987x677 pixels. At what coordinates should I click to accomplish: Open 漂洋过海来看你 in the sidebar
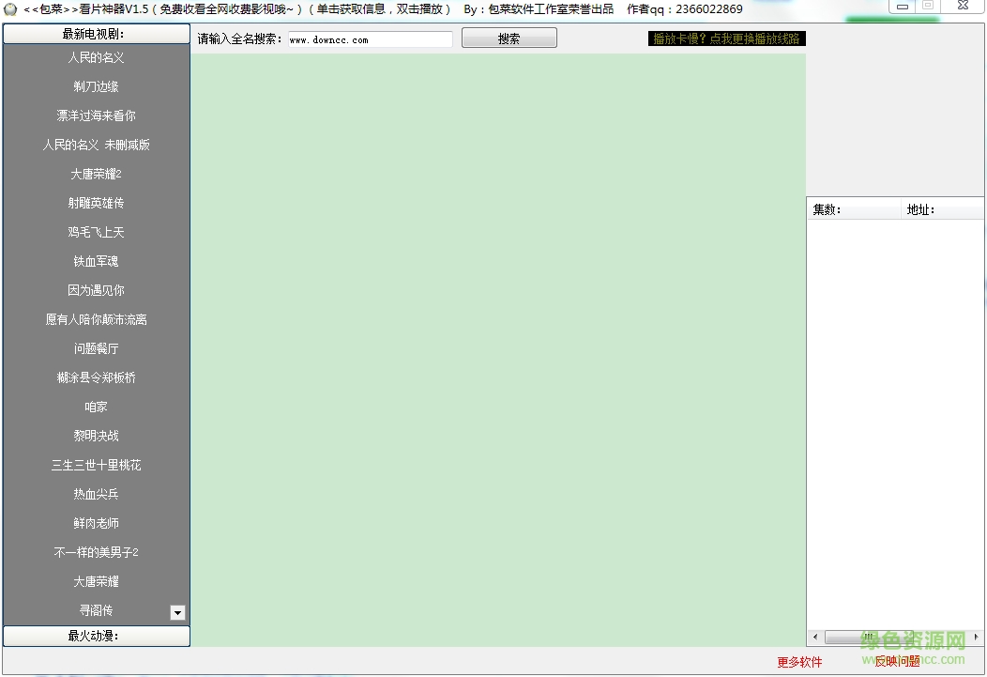point(97,115)
